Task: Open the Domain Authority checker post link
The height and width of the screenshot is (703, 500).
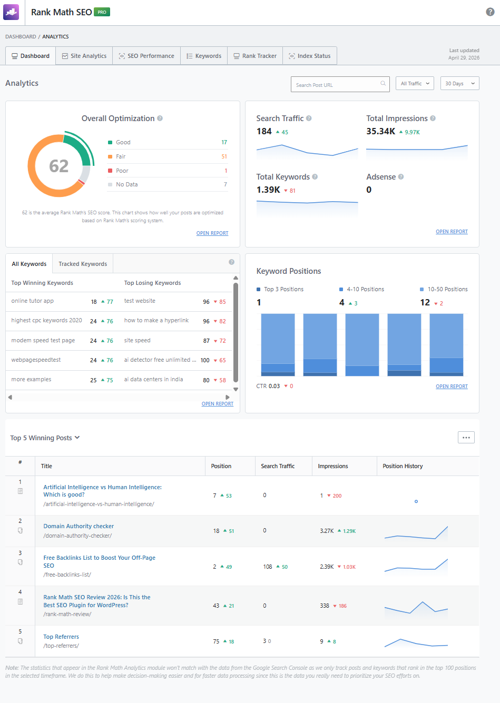Action: point(79,526)
